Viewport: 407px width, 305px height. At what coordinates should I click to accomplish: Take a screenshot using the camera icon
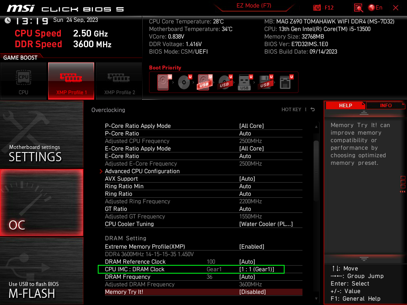(317, 8)
